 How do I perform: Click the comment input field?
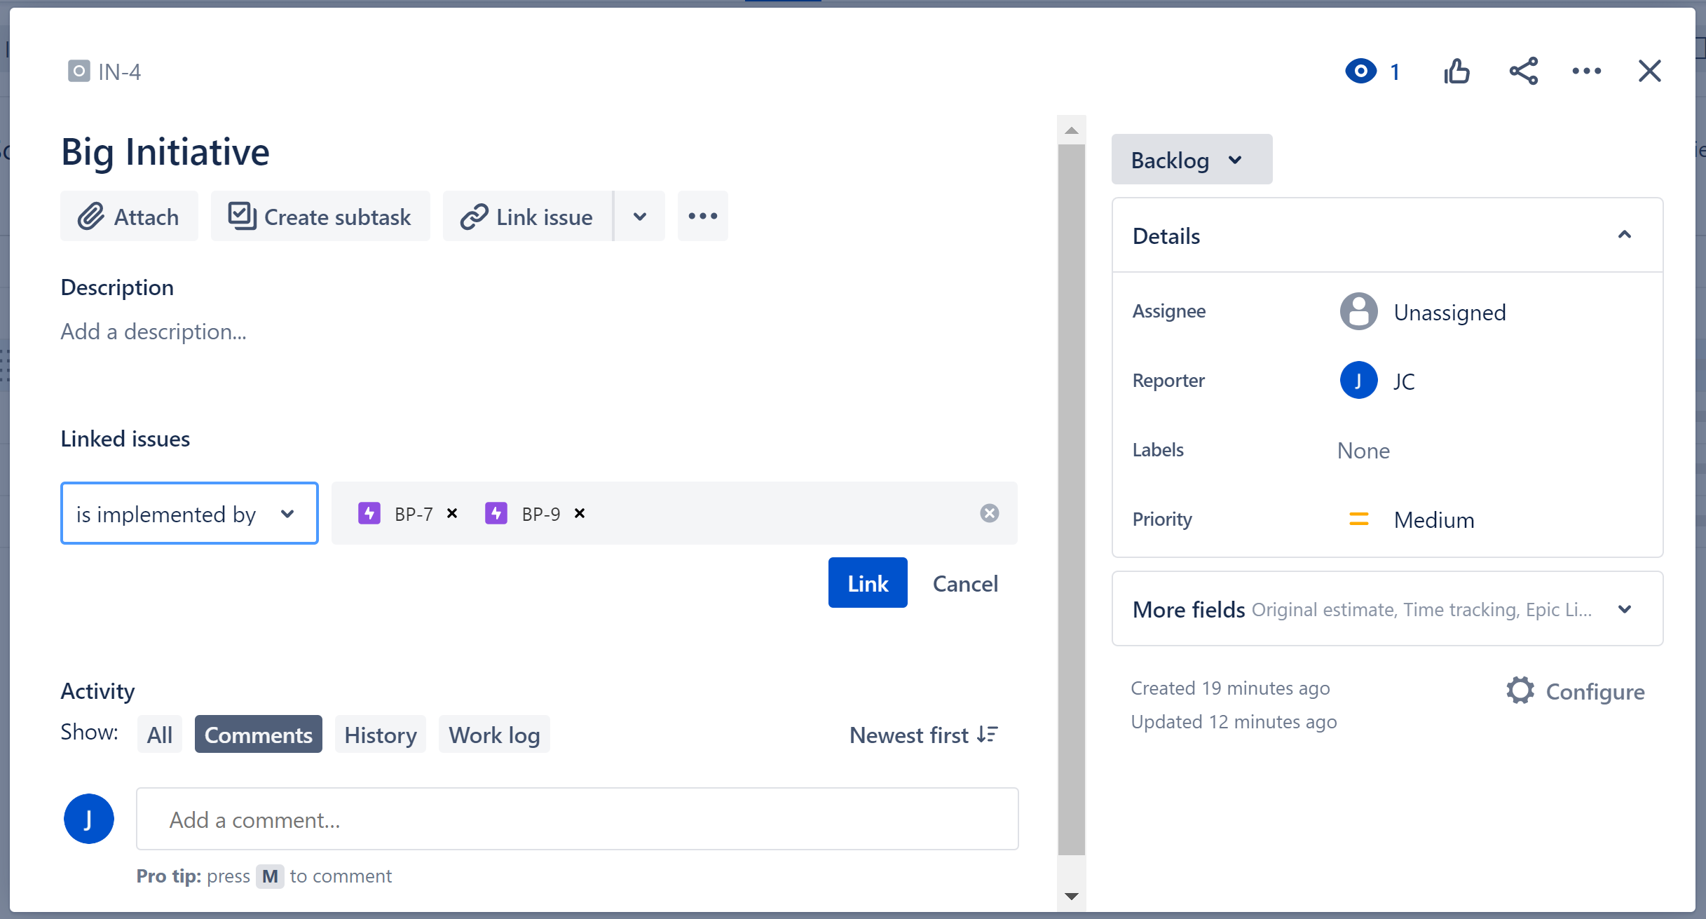point(578,818)
